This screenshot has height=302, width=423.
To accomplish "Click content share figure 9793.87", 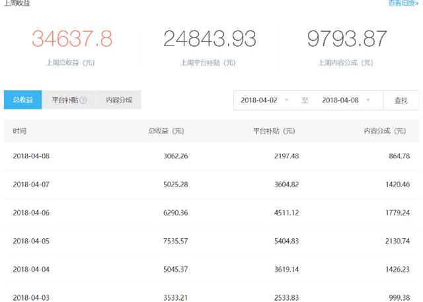I will pos(346,39).
